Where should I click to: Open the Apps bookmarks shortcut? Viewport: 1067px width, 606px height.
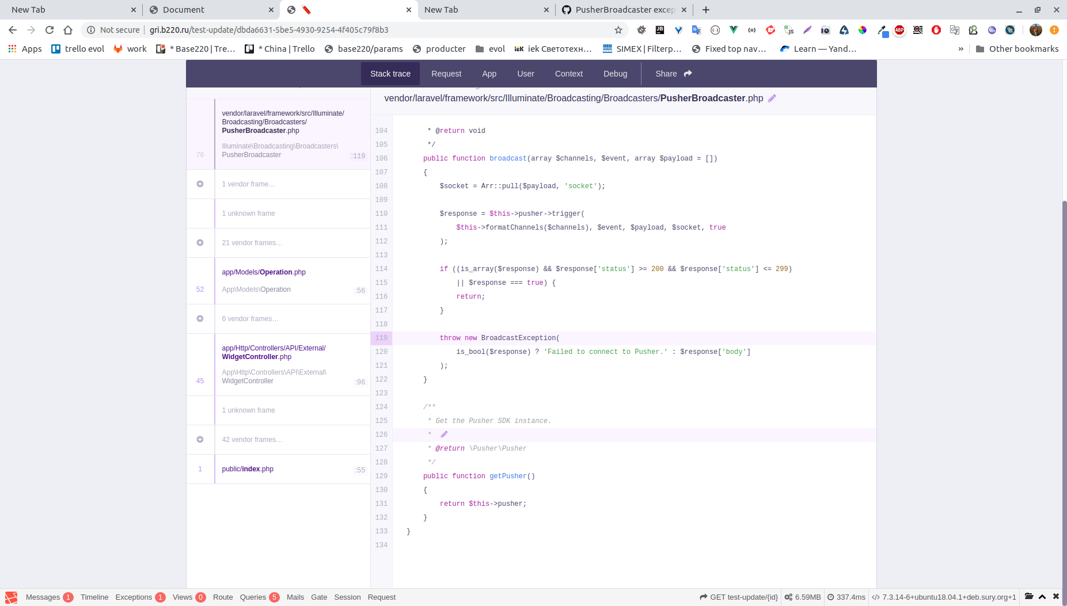(25, 49)
